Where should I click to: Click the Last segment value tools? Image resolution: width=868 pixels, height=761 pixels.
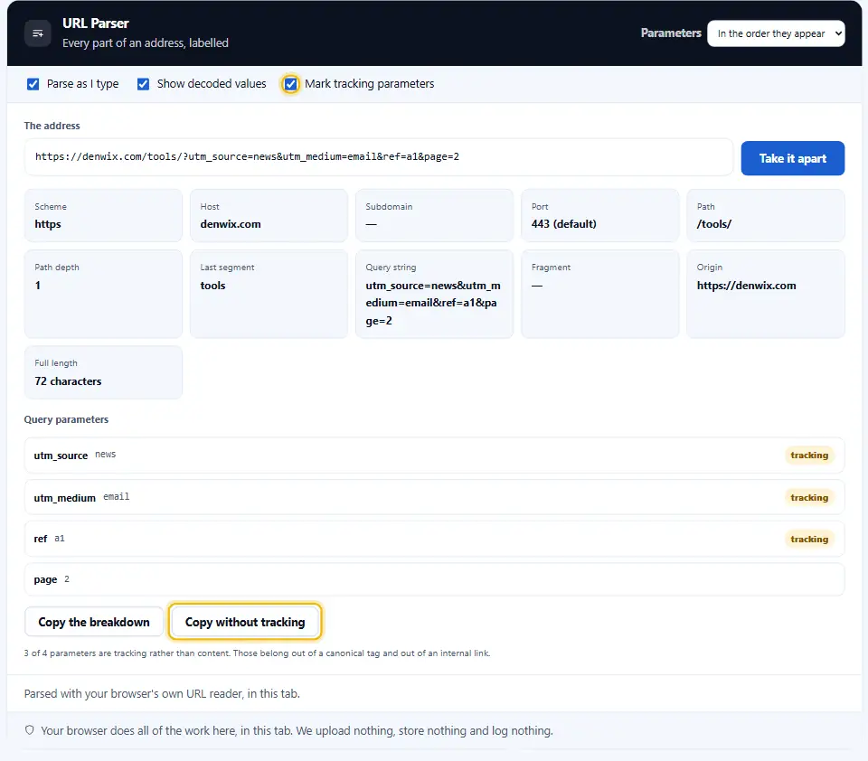212,286
